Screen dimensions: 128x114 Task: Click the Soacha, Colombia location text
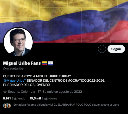click(21, 92)
